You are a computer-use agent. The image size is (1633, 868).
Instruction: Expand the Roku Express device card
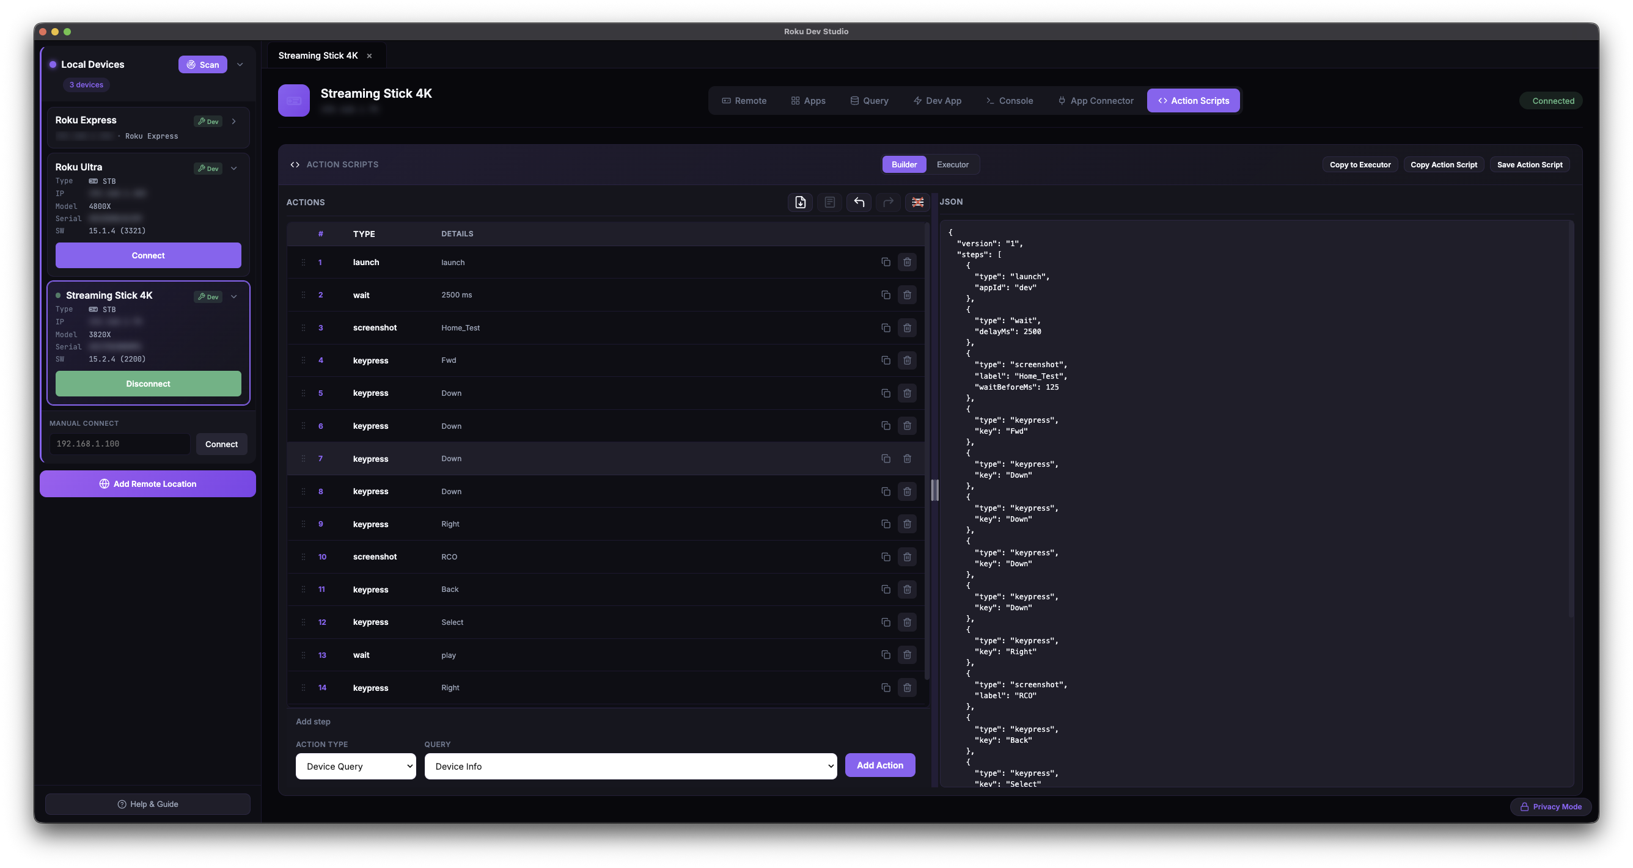pyautogui.click(x=234, y=121)
